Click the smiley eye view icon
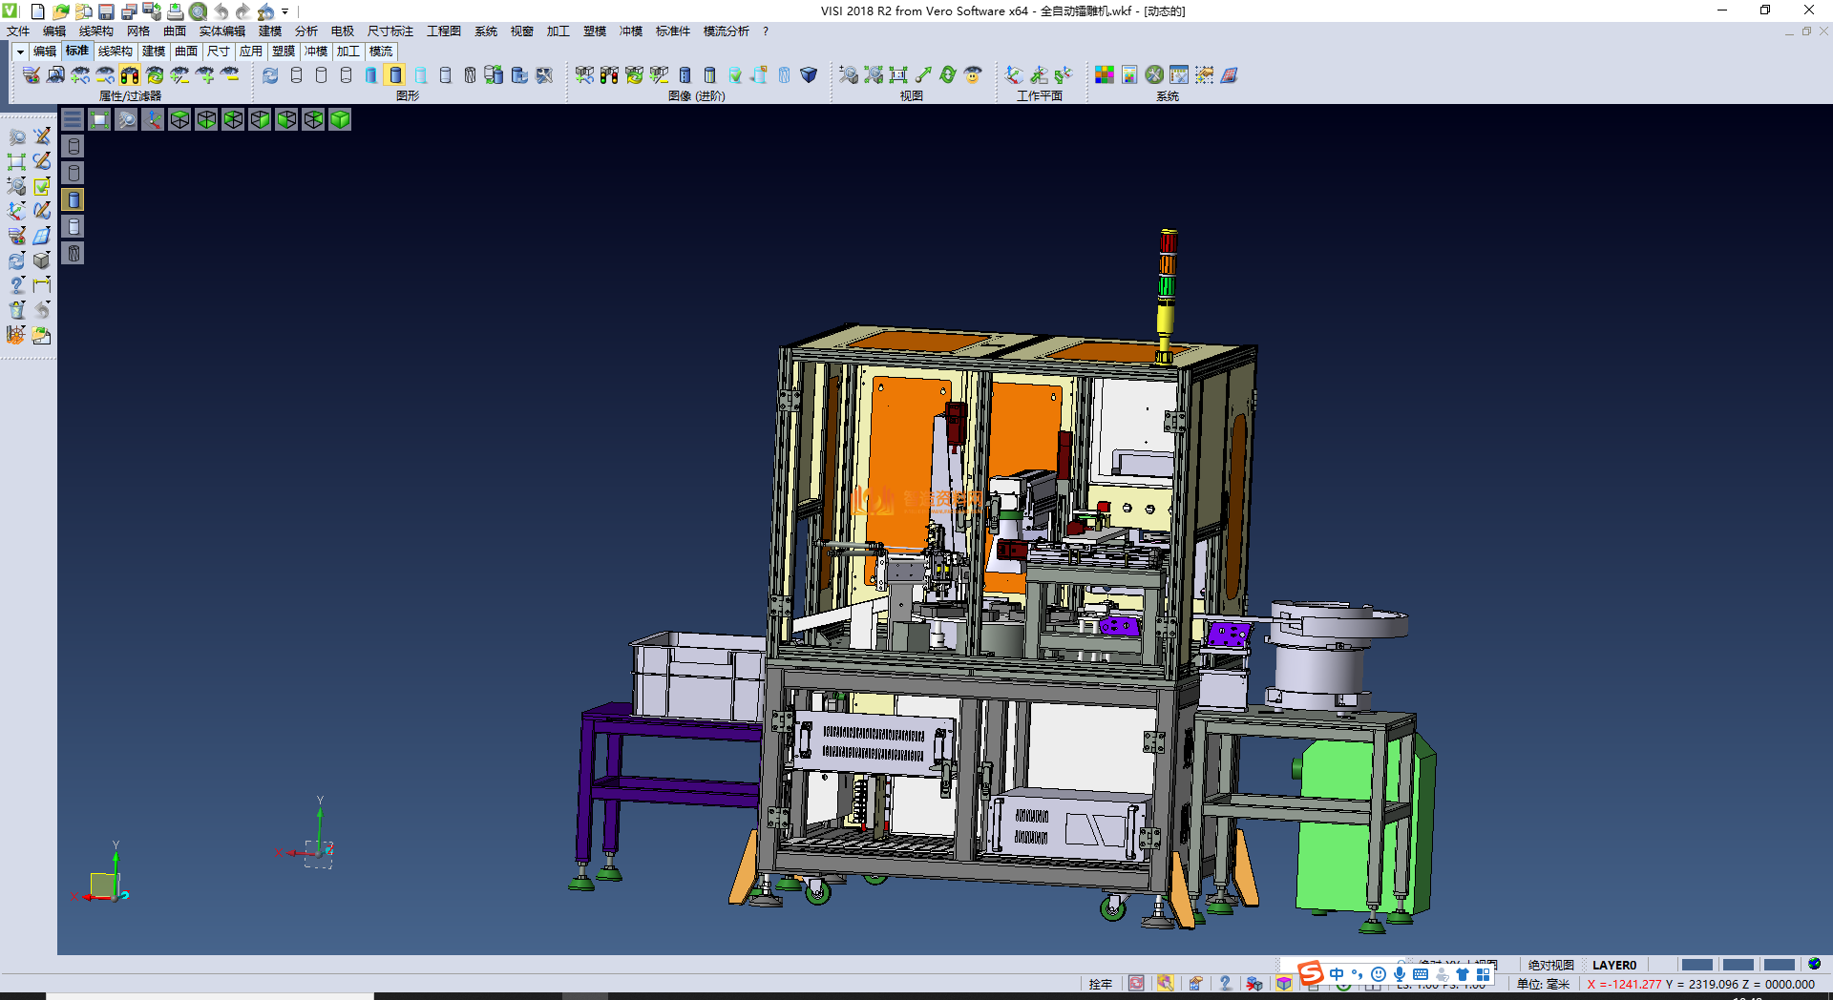The height and width of the screenshot is (1000, 1833). pyautogui.click(x=972, y=75)
